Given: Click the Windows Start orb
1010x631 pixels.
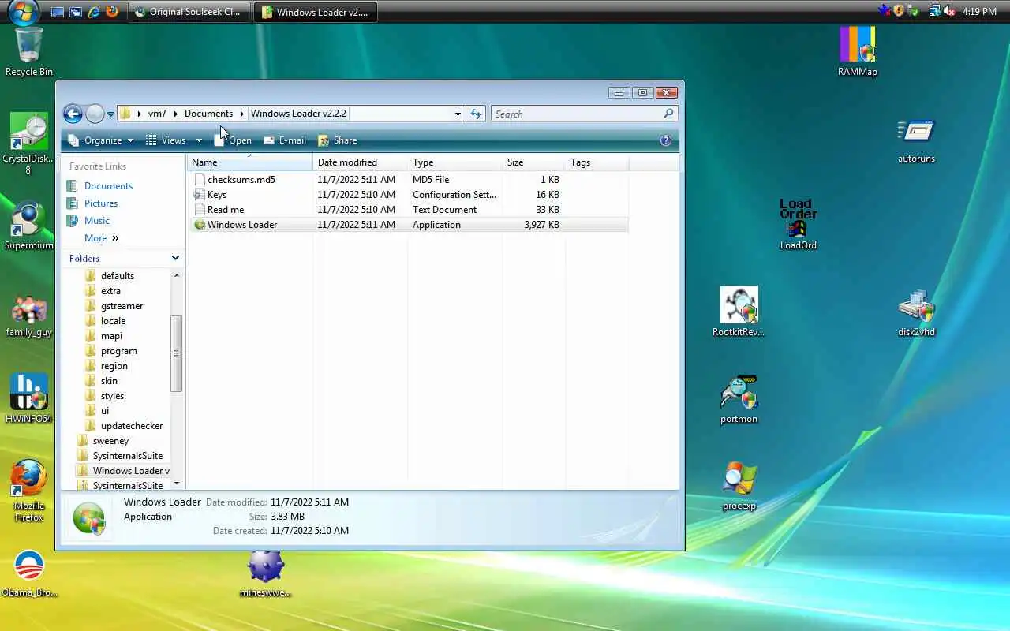Looking at the screenshot, I should point(23,11).
